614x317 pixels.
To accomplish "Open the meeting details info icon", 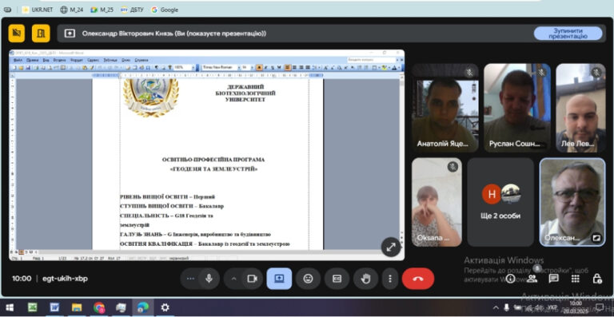I will (510, 279).
